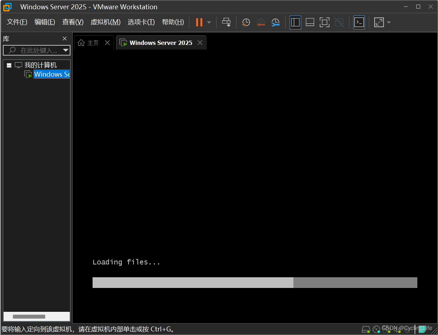Open the library search filter dropdown
The image size is (438, 335).
66,50
